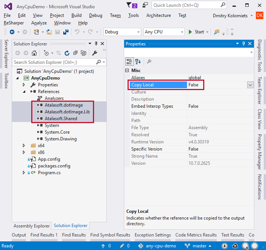The image size is (266, 250).
Task: Open the Analyze menu
Action: (x=39, y=23)
